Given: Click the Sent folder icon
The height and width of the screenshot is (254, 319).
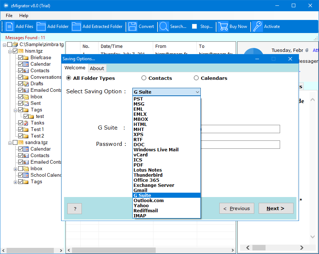Looking at the screenshot, I should click(26, 103).
